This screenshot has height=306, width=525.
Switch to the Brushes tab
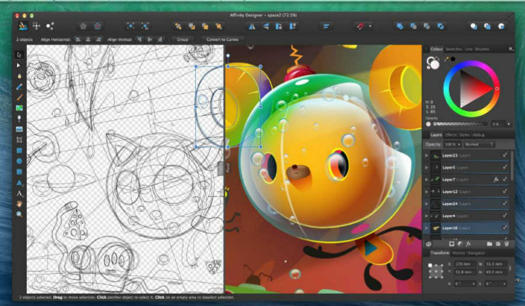pyautogui.click(x=482, y=49)
